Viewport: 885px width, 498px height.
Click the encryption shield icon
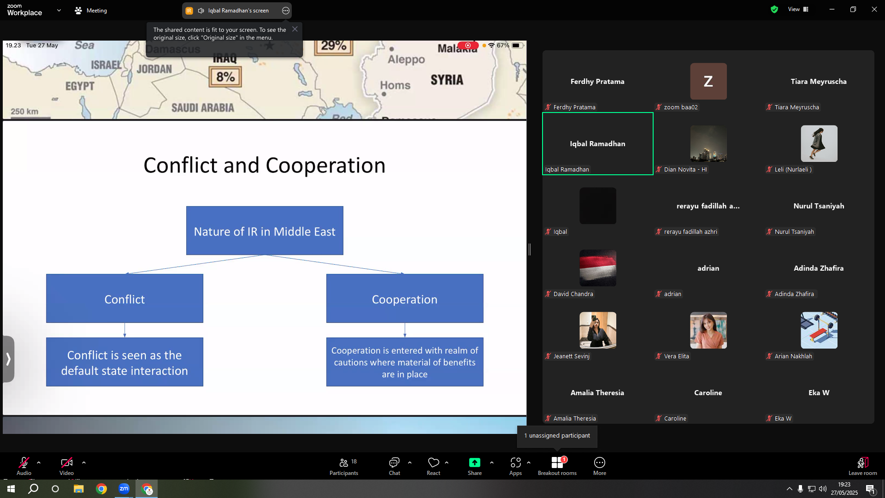(774, 9)
